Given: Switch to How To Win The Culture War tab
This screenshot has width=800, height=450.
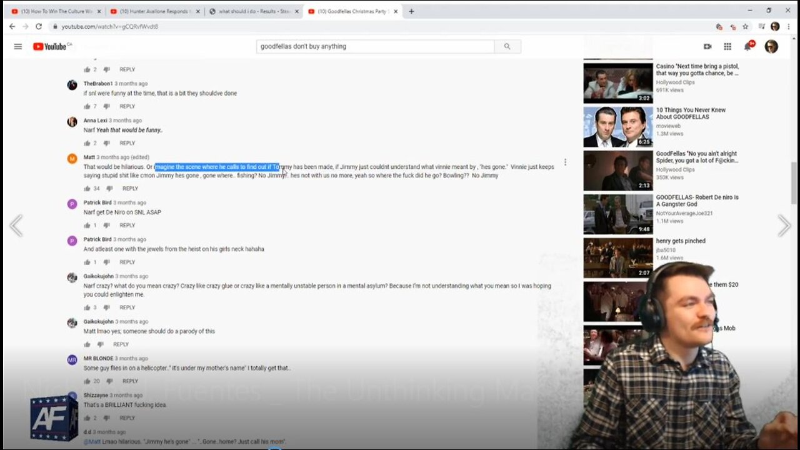Looking at the screenshot, I should click(55, 11).
